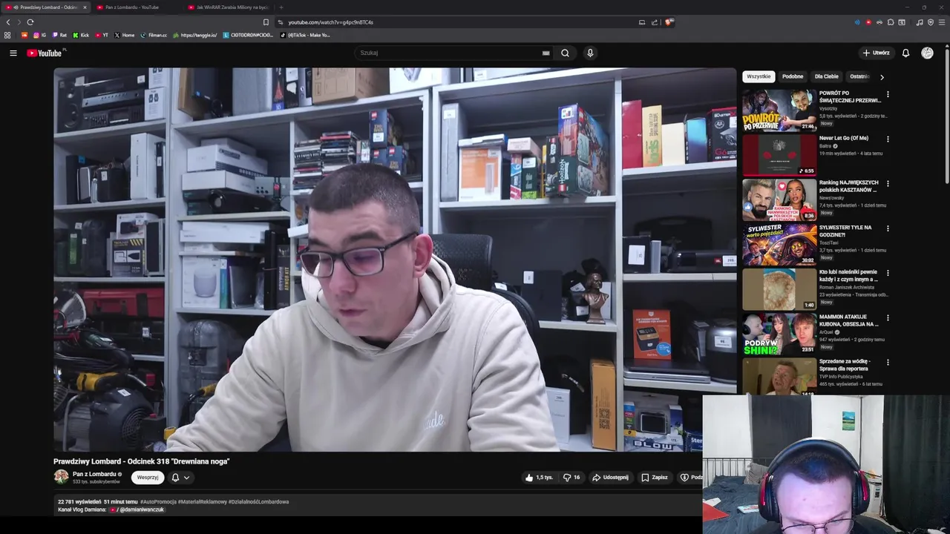Dislike the video with thumbs down
Image resolution: width=950 pixels, height=534 pixels.
point(571,478)
